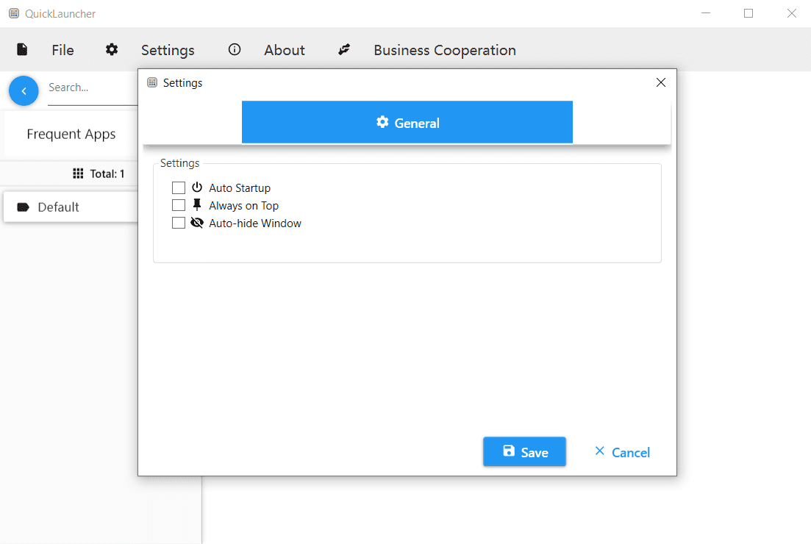Open the File menu
The image size is (811, 544).
point(62,50)
